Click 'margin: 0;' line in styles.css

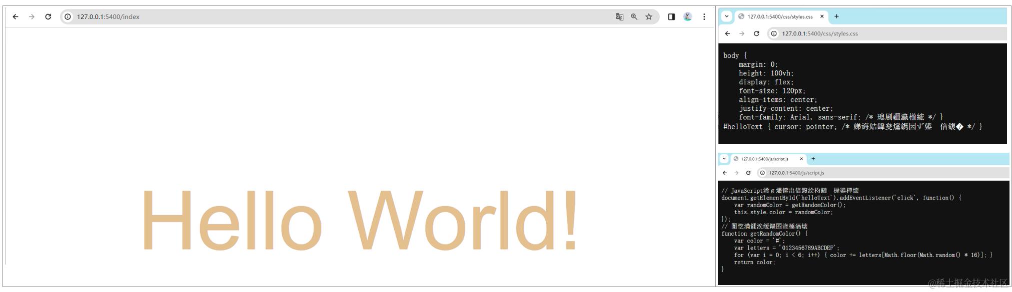758,64
